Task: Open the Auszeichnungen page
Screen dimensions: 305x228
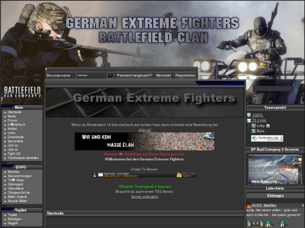Action: [x=20, y=176]
